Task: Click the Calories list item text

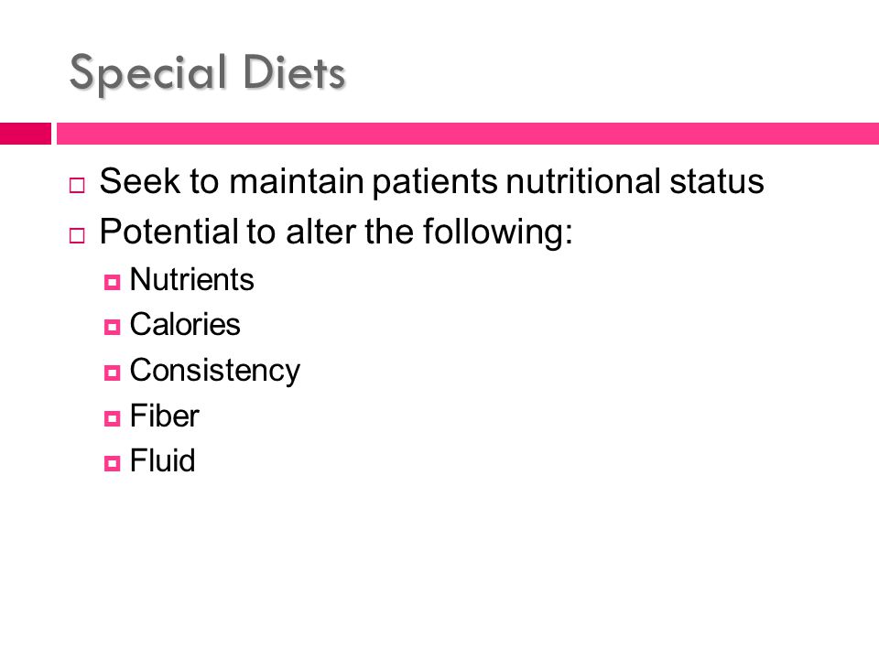Action: click(185, 324)
